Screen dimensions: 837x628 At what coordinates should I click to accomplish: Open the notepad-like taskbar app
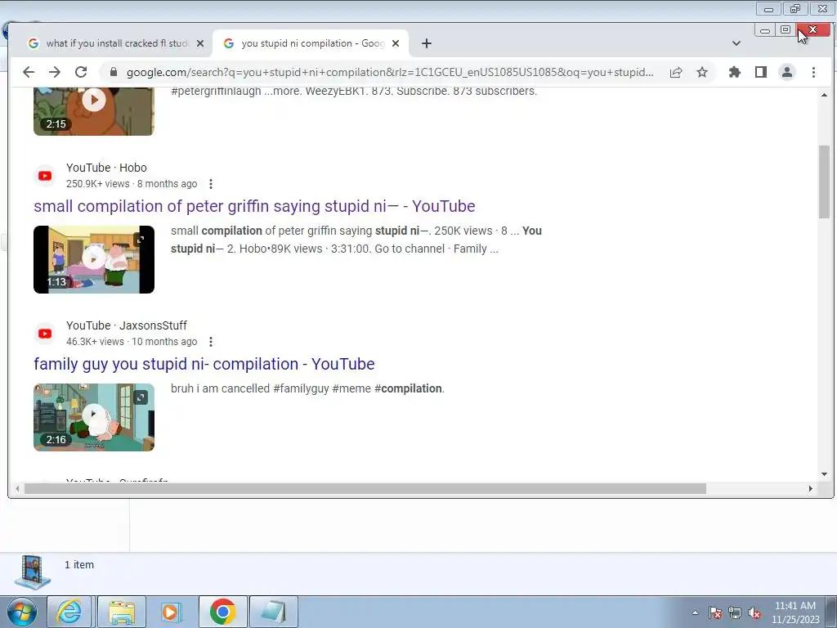[273, 612]
